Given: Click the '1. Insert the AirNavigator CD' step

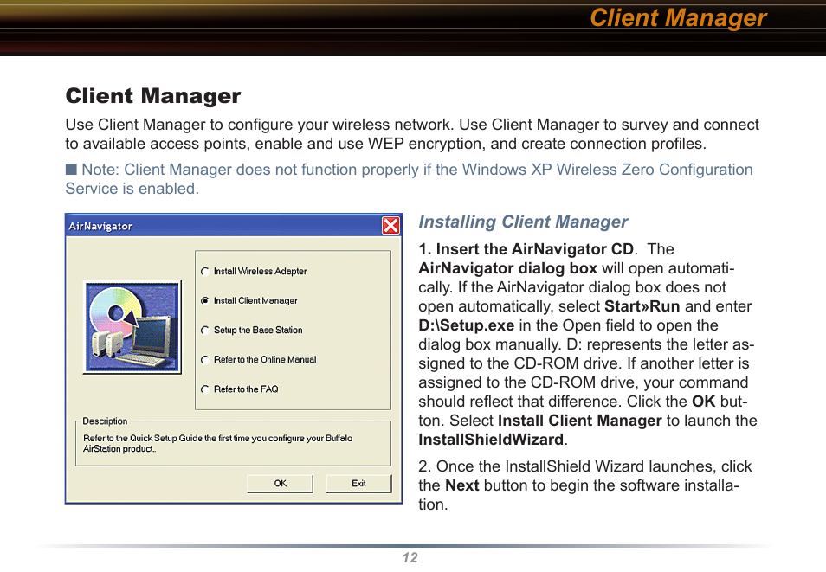Looking at the screenshot, I should [526, 249].
